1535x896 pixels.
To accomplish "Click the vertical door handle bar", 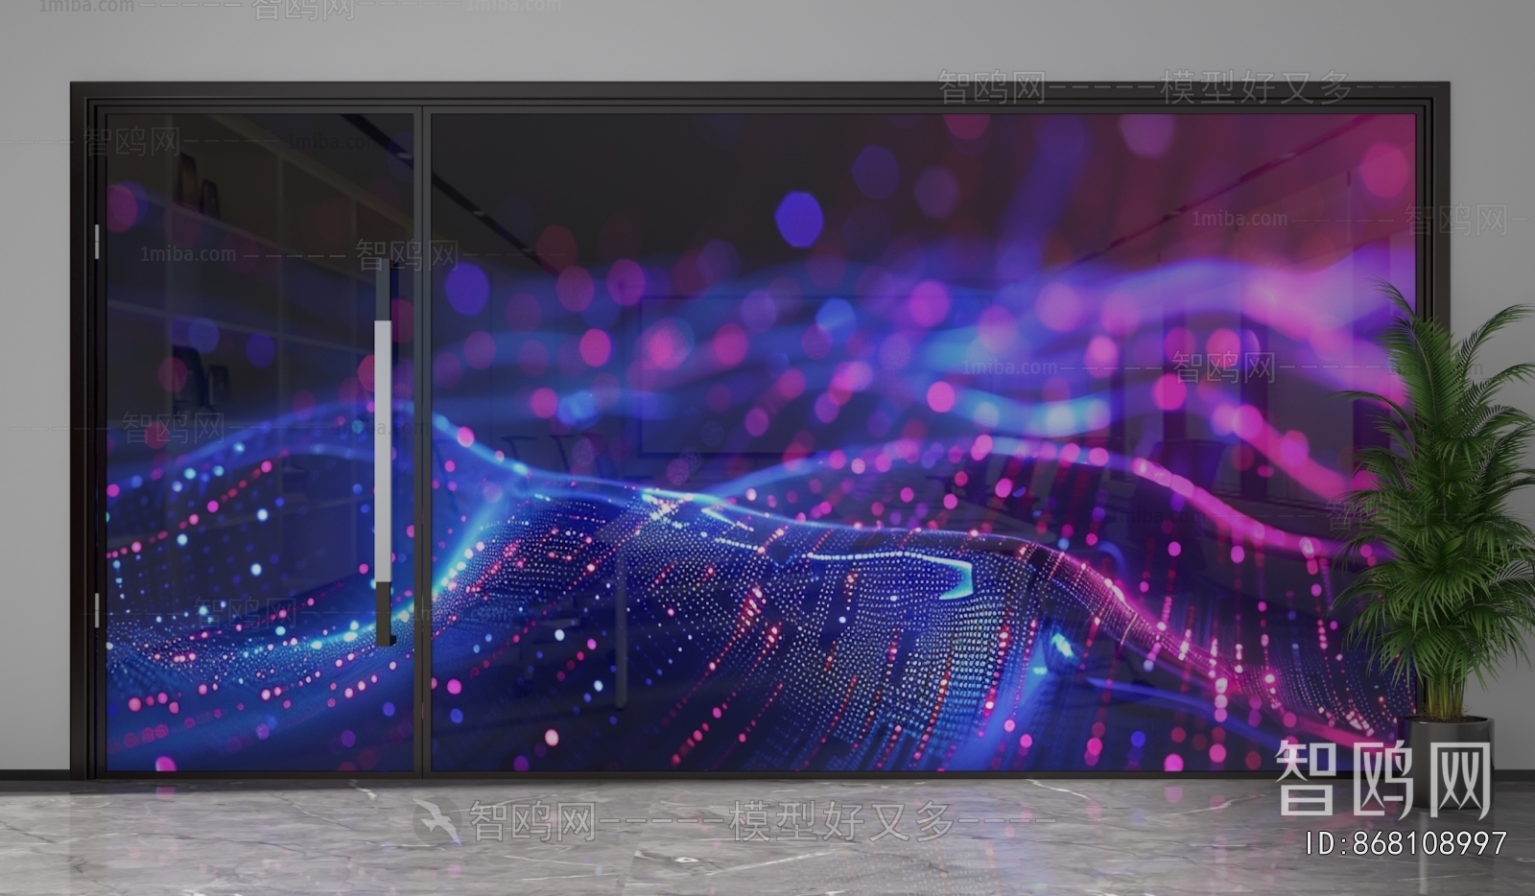I will (383, 451).
